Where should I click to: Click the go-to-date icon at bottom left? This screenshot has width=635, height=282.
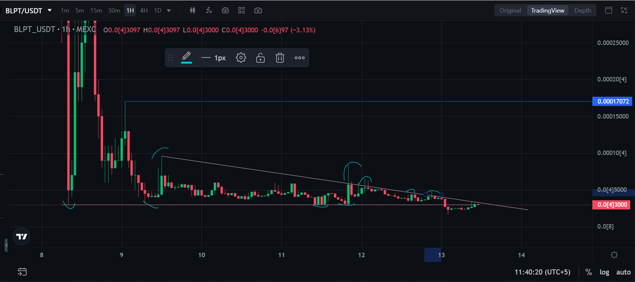(x=22, y=272)
